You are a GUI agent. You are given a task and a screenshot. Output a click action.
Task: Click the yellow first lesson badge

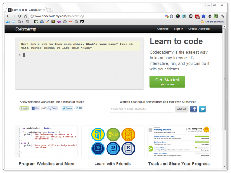click(98, 135)
